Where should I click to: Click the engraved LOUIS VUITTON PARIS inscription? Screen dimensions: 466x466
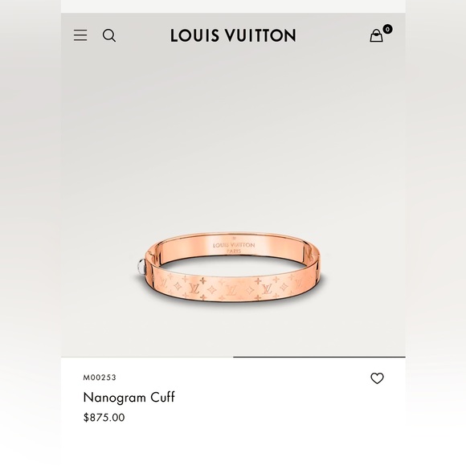[234, 246]
